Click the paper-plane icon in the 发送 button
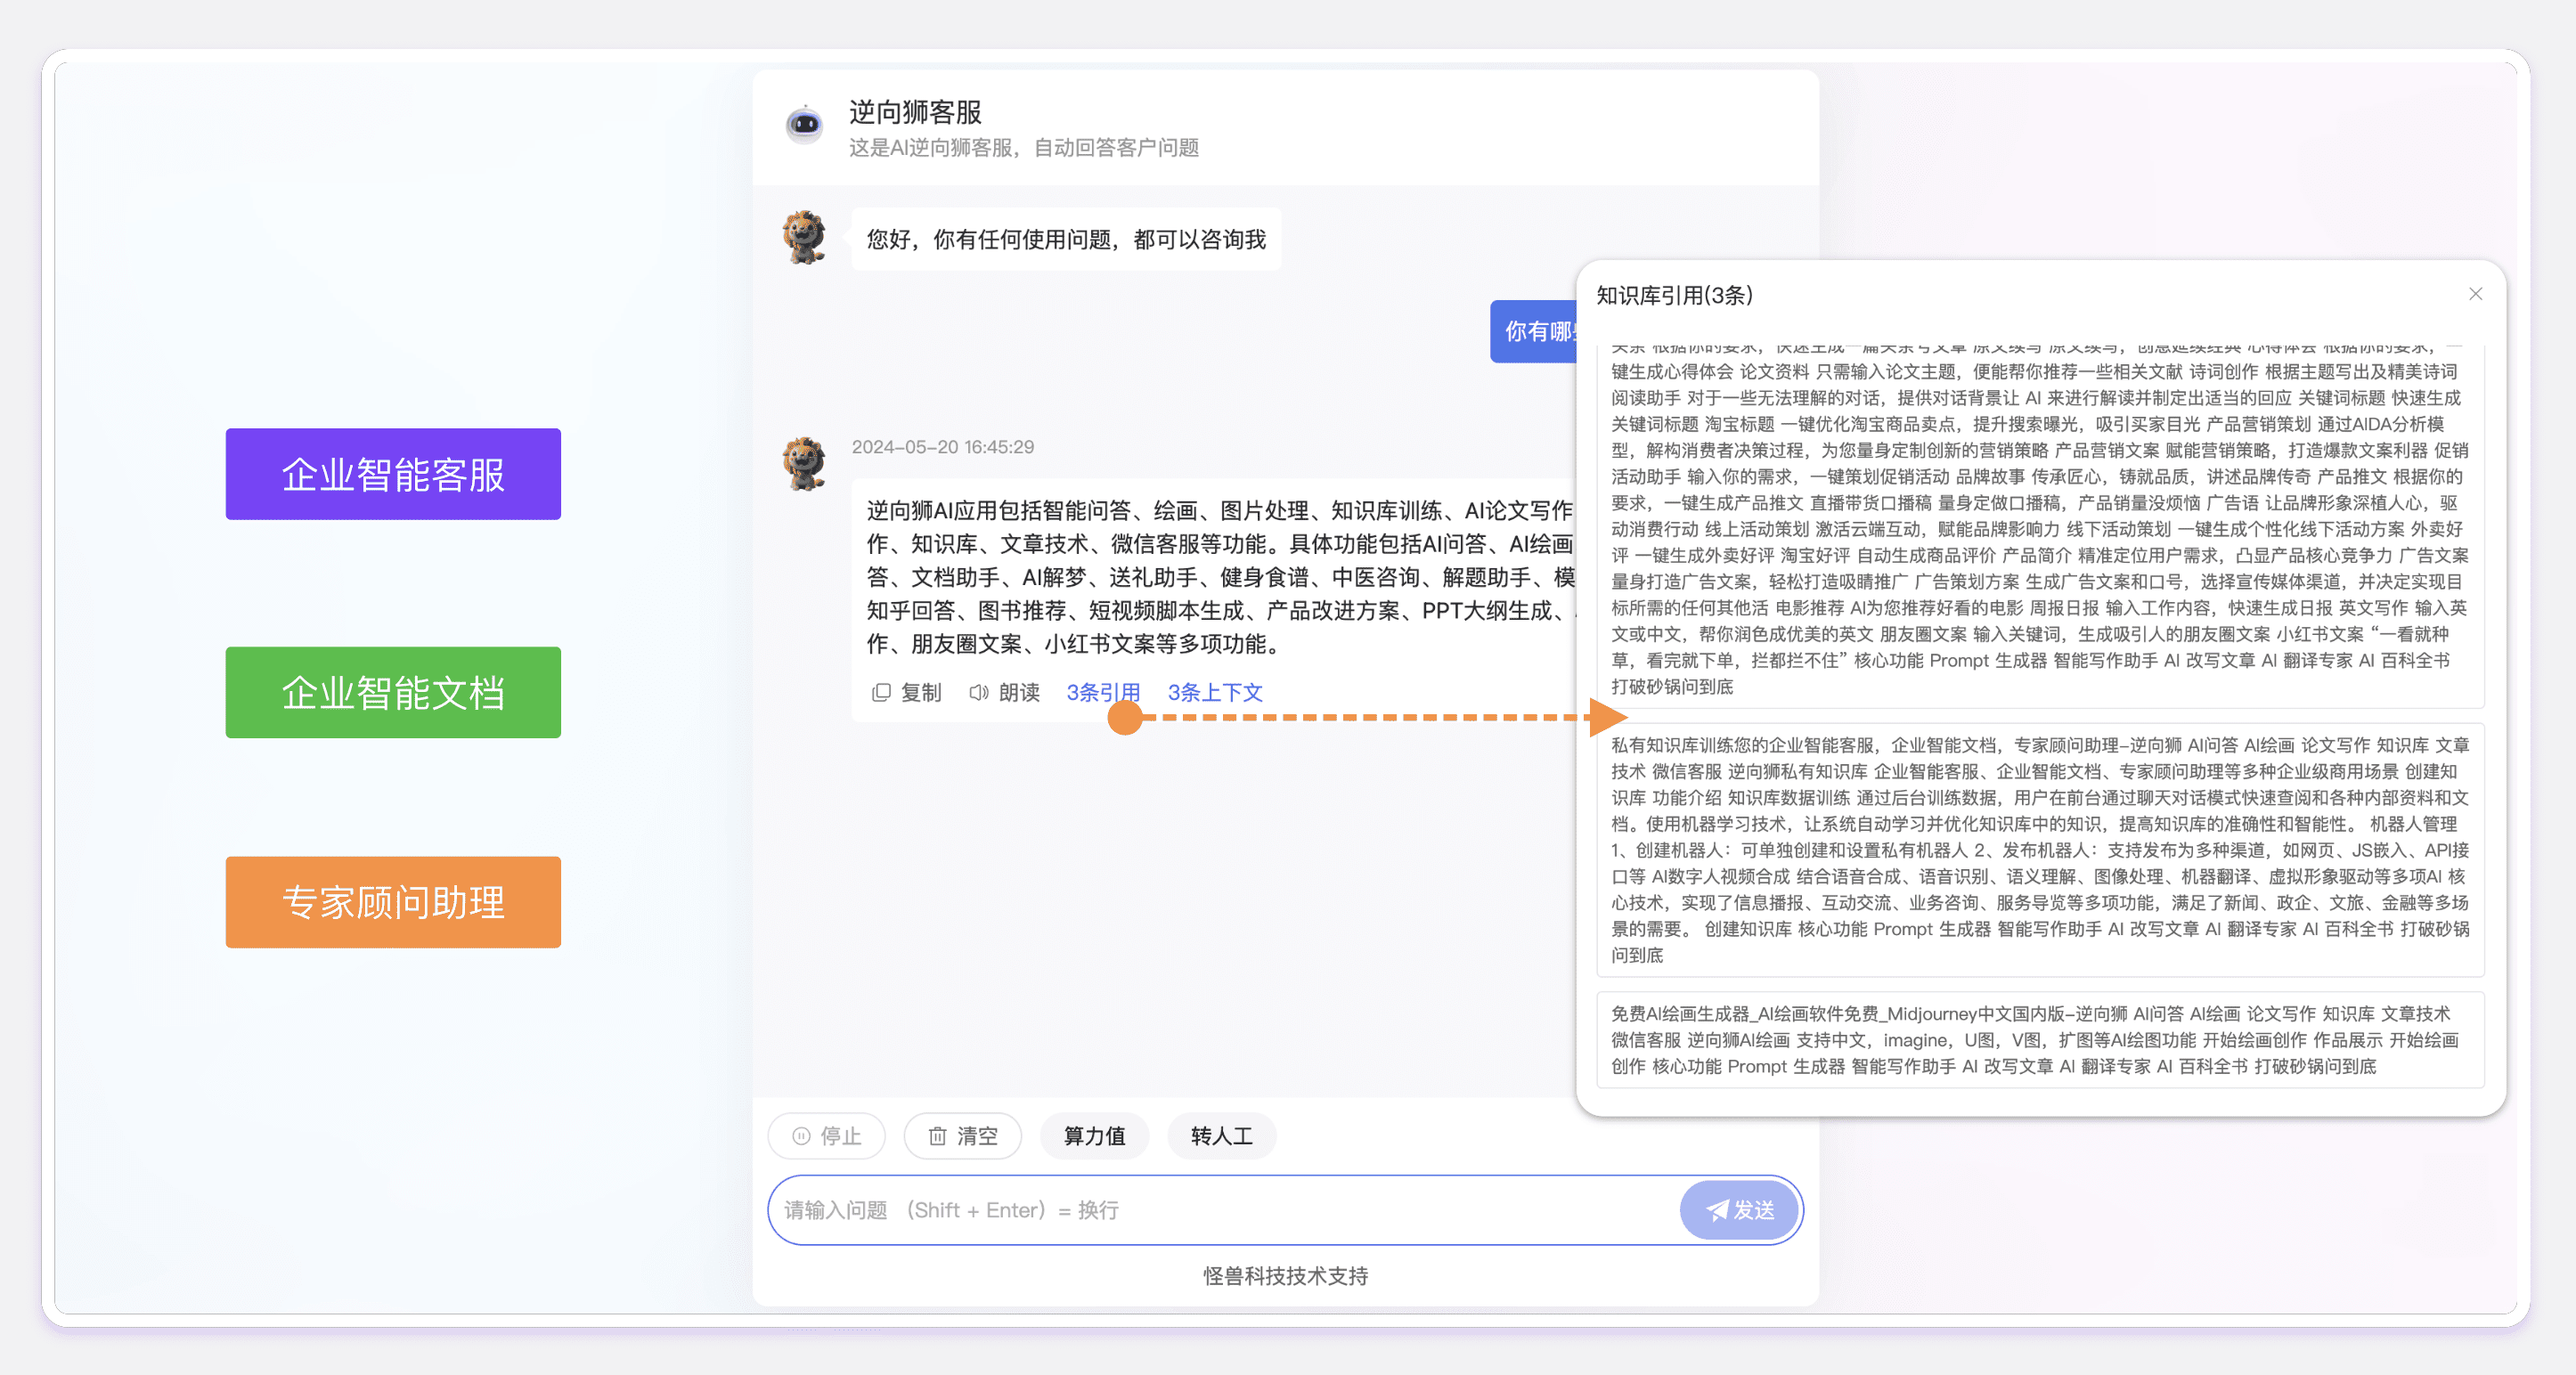Viewport: 2576px width, 1375px height. click(1717, 1210)
